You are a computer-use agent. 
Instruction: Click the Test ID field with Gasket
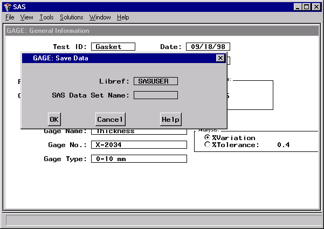[x=113, y=47]
